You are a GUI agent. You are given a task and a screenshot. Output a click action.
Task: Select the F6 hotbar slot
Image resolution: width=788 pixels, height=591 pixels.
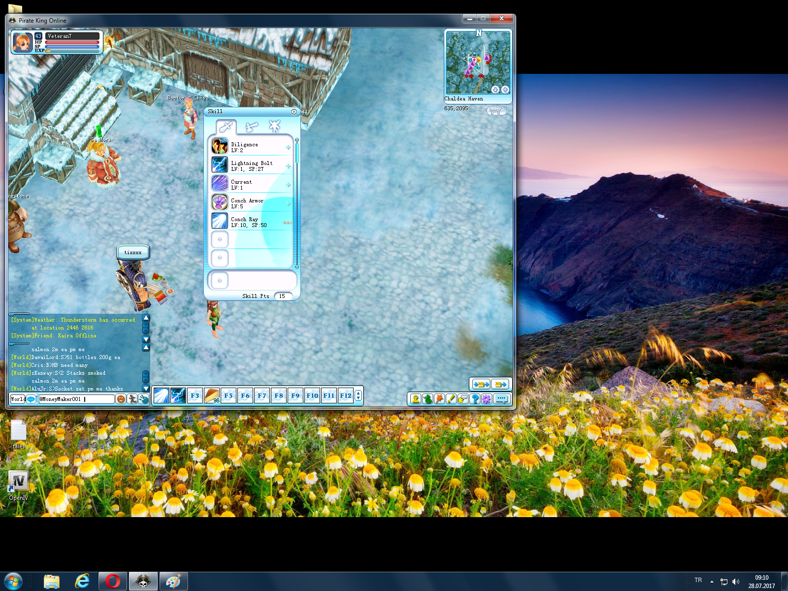245,395
